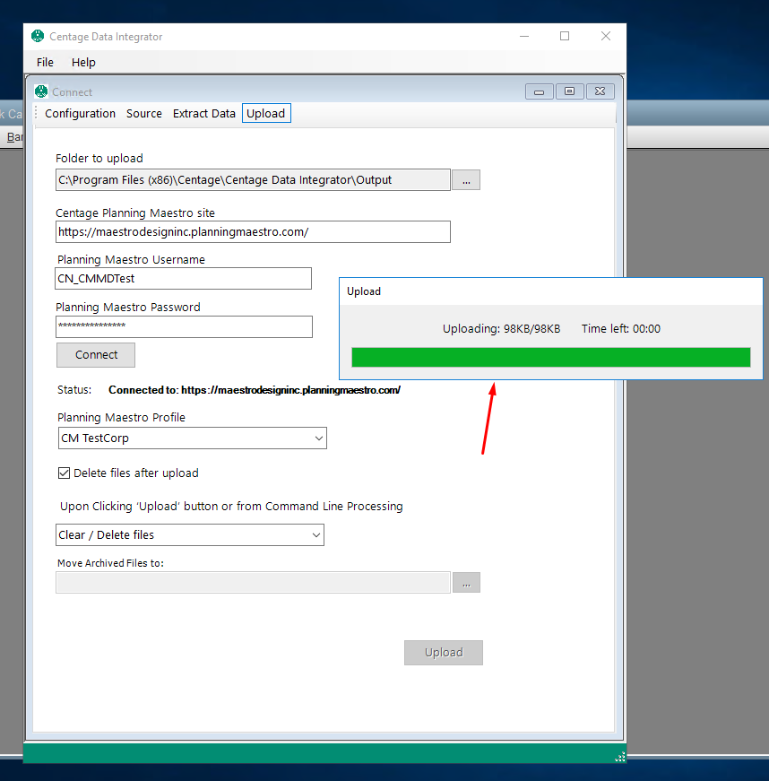Click the Planning Maestro Username field

pos(183,279)
